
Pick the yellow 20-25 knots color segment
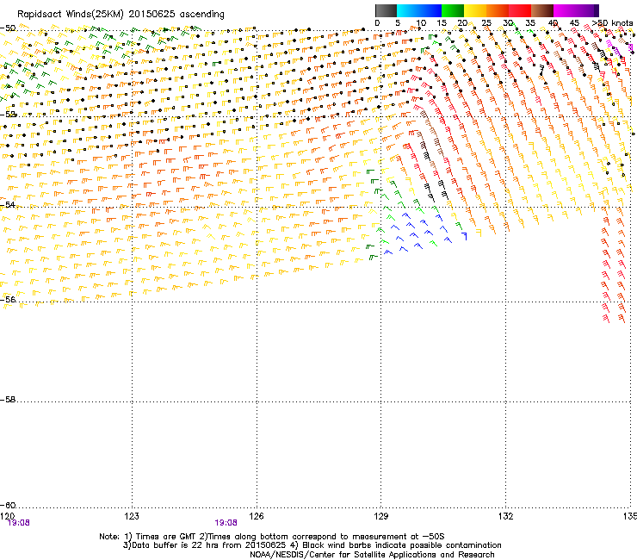[x=475, y=10]
